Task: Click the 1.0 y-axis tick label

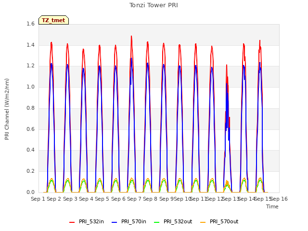Action: (x=30, y=87)
